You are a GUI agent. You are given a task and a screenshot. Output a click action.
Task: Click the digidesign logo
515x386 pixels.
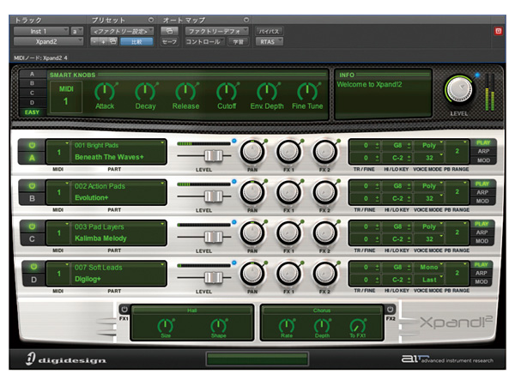(x=66, y=359)
